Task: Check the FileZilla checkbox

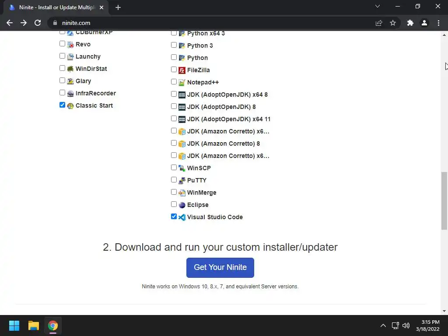Action: coord(174,70)
